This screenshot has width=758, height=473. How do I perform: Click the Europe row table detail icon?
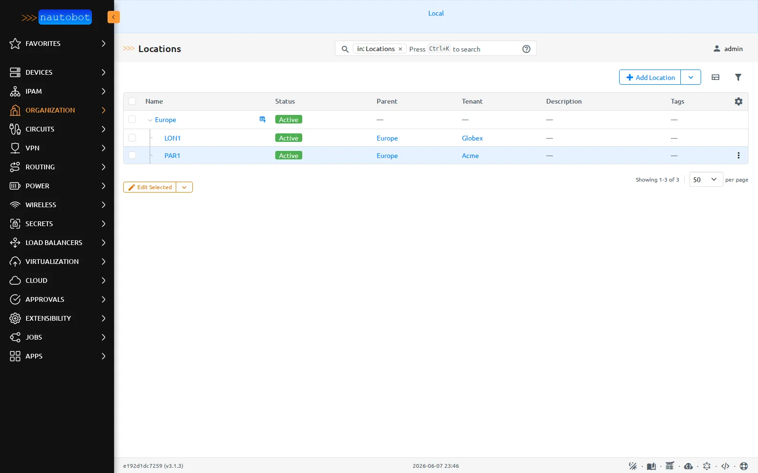click(262, 120)
